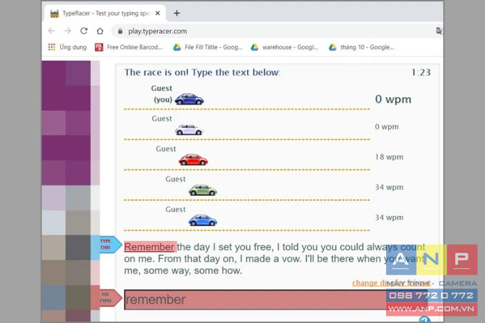Viewport: 485px width, 323px height.
Task: Reload the TypeRacer page
Action: (x=84, y=31)
